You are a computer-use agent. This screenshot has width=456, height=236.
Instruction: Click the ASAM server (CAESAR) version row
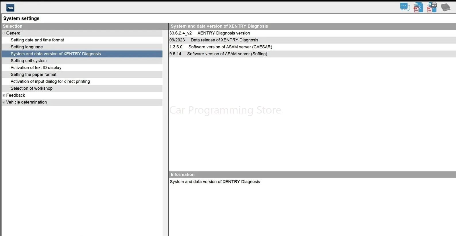(312, 47)
